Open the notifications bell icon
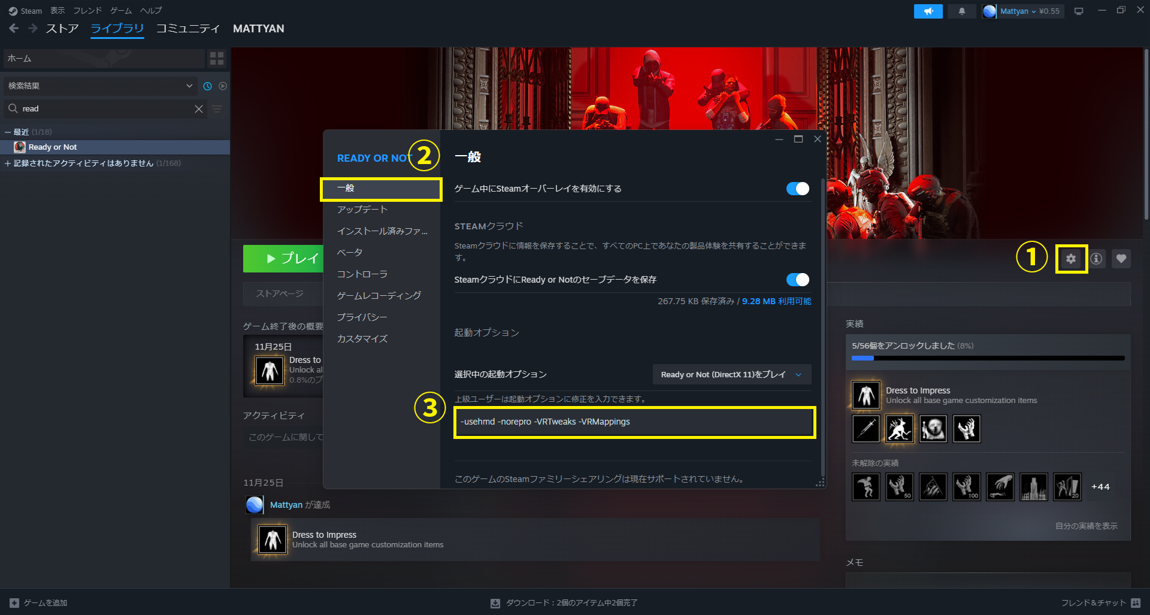The image size is (1150, 615). point(961,11)
